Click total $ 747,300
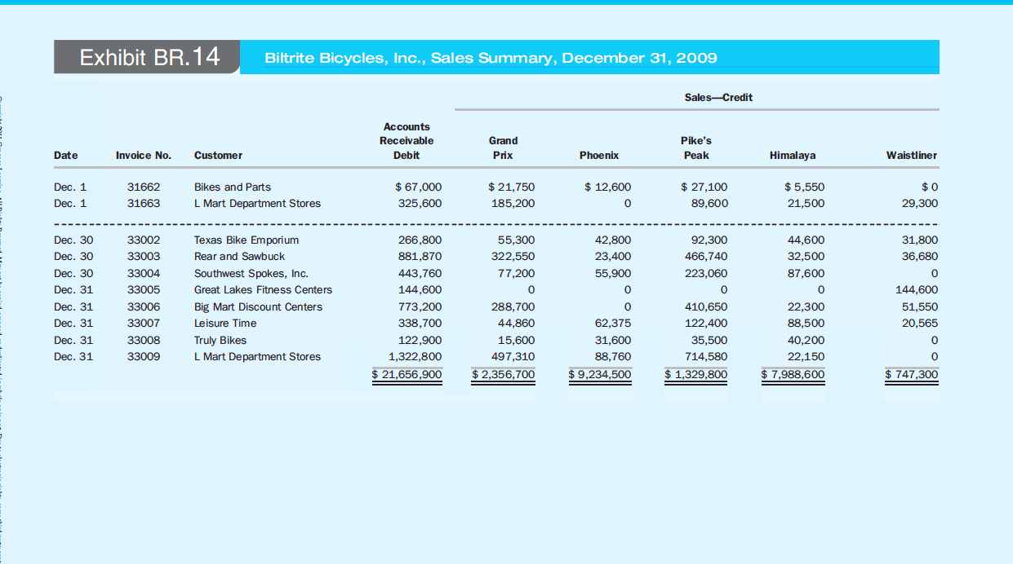The height and width of the screenshot is (564, 1013). [912, 374]
